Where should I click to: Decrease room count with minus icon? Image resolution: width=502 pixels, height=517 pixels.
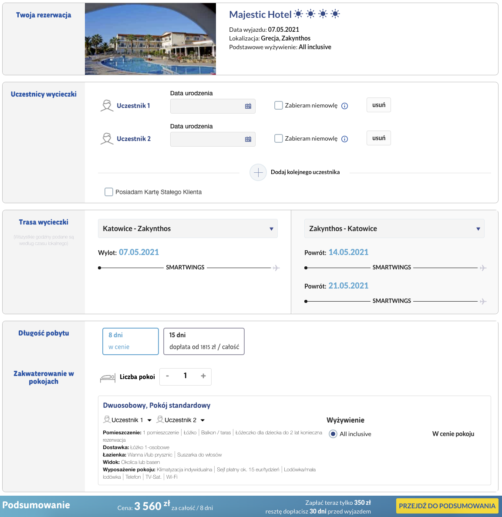coord(168,376)
